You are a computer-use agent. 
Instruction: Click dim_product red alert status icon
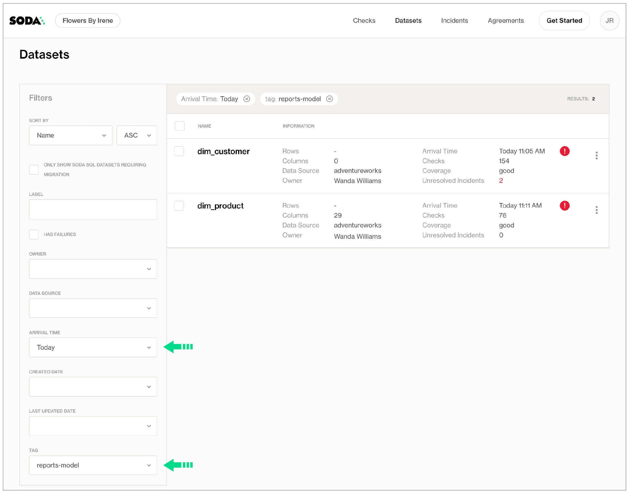pos(564,206)
